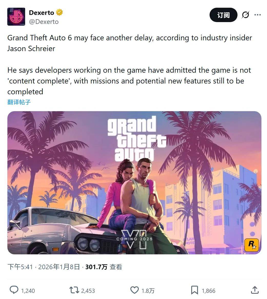Open the Grok explain icon beside subscribe
Screen dimensions: 267x299
coord(245,15)
